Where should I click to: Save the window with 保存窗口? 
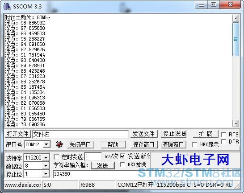[x=143, y=144]
